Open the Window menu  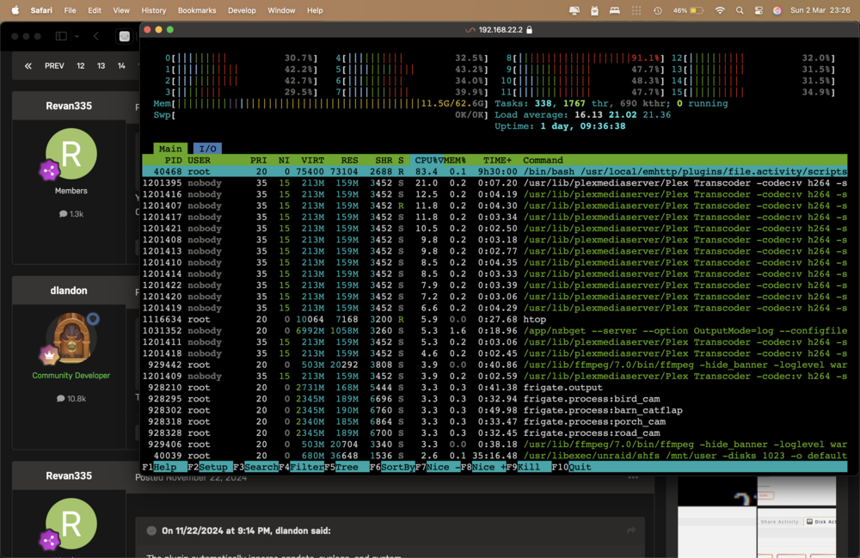(281, 10)
